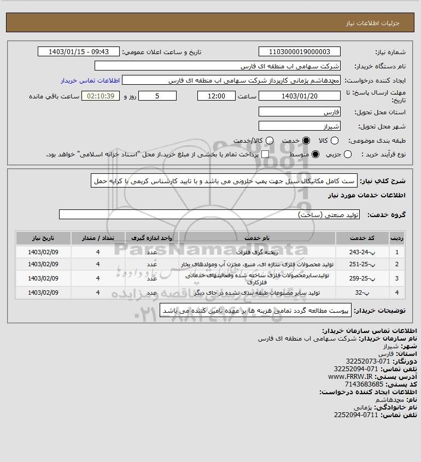Click the requester family name پژمانی
421x462 pixels.
point(363,407)
